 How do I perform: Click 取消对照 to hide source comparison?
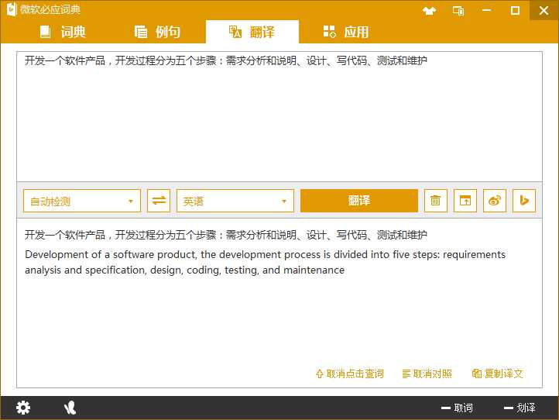tap(427, 374)
